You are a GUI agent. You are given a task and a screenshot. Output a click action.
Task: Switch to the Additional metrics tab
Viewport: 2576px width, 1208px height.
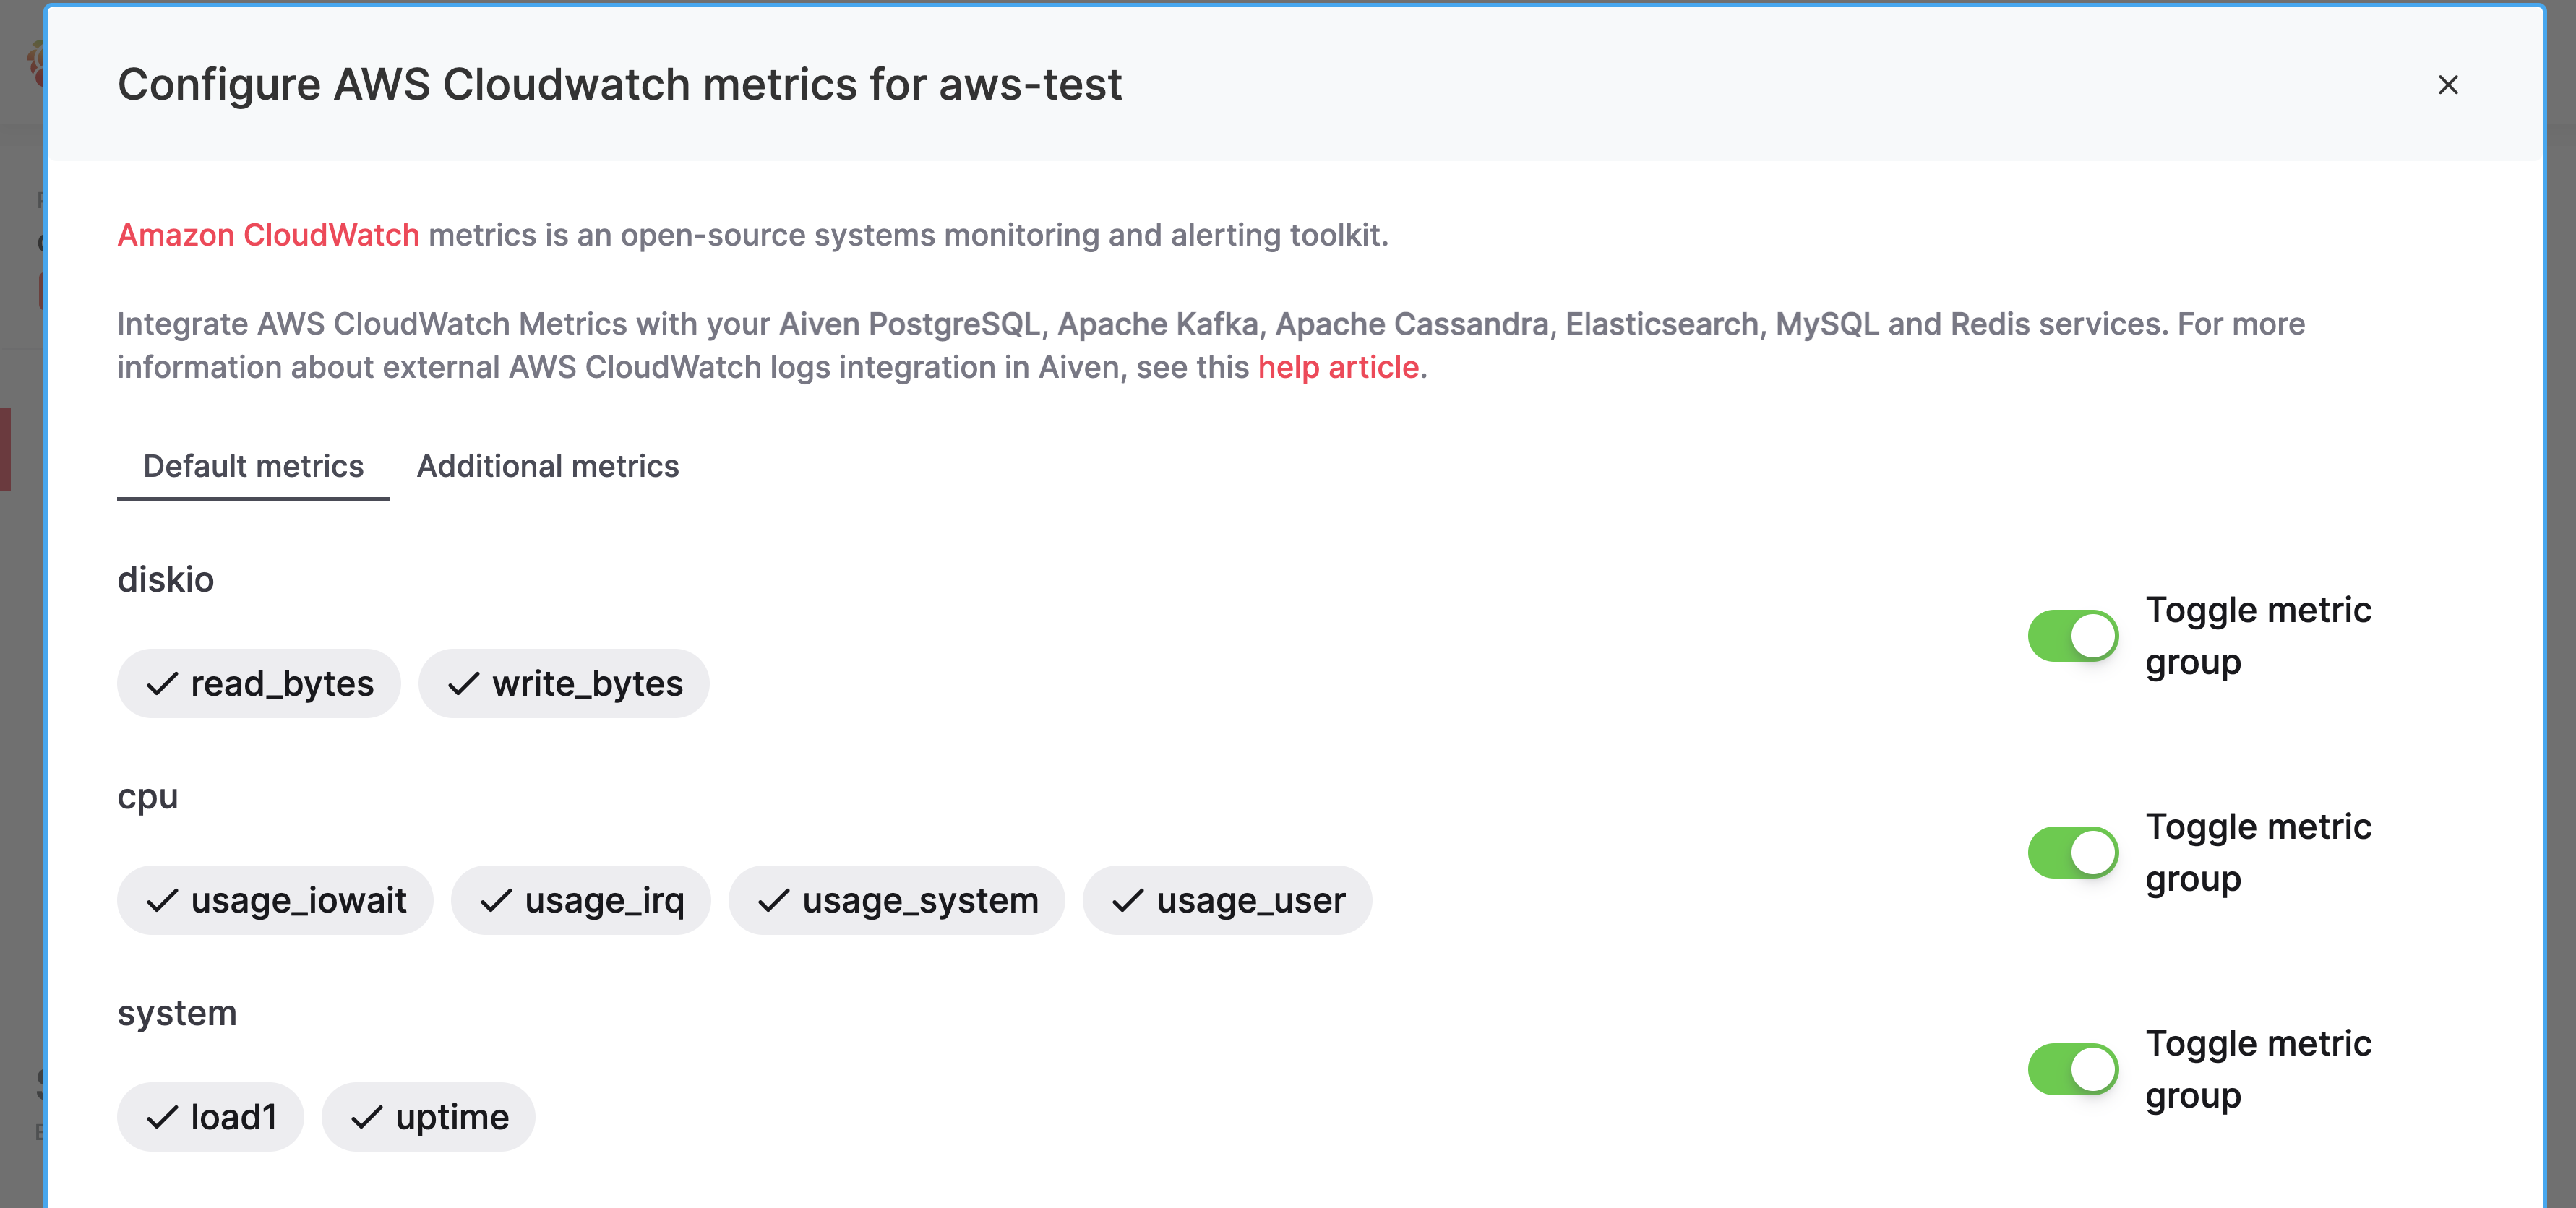547,466
